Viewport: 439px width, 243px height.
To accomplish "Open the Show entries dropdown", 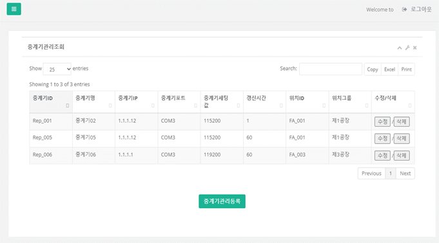I will pyautogui.click(x=57, y=69).
